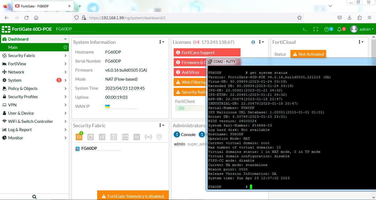Click the admin administrator entry
Screen dimensions: 376x200
[179, 144]
